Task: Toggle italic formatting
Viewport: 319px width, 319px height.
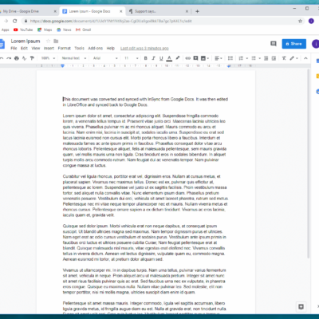Action: point(153,58)
